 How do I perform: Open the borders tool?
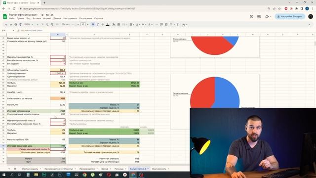coord(118,24)
